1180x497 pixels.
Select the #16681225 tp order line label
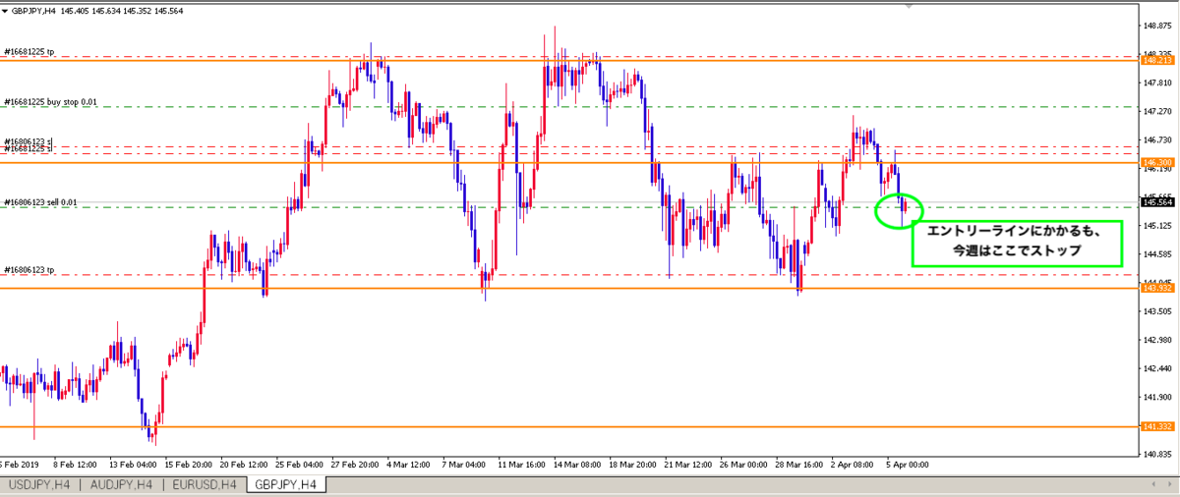point(29,52)
